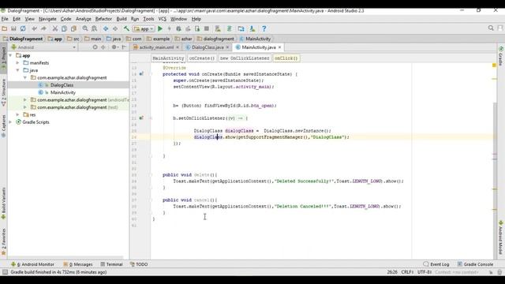Expand the test package node
Viewport: 505px width, 284px height.
(25, 107)
